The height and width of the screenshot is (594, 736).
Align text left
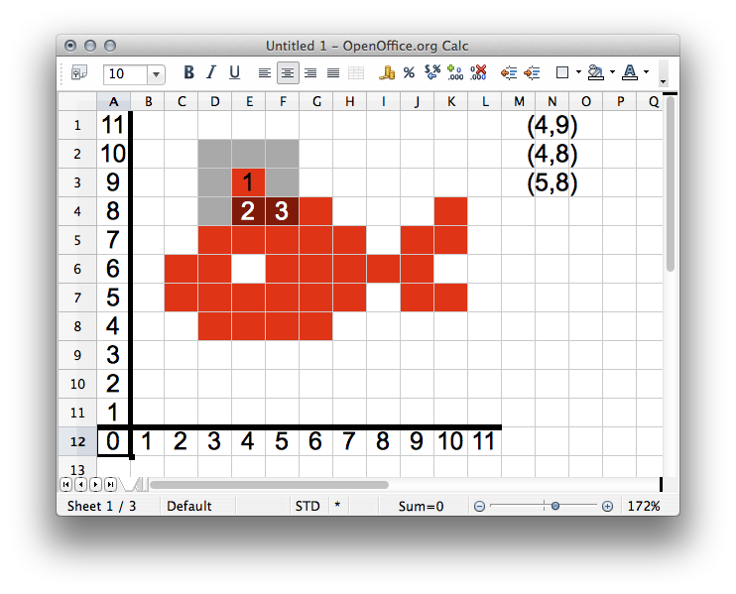click(265, 73)
